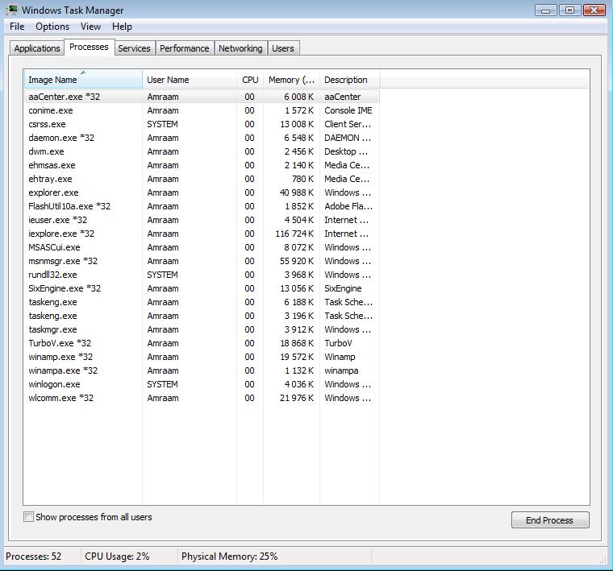
Task: Select the ehmsas.exe process
Action: click(x=202, y=165)
